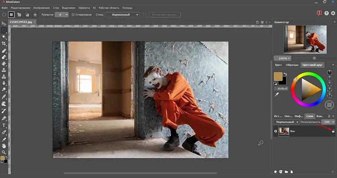
Task: Select the Zoom magnifier tool
Action: coord(4,152)
